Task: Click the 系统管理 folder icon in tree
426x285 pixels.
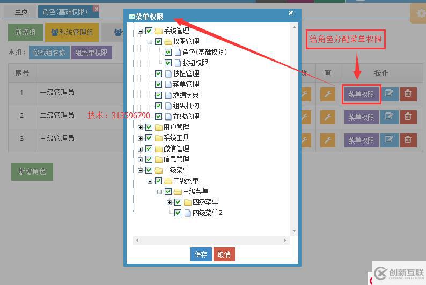Action: [158, 31]
